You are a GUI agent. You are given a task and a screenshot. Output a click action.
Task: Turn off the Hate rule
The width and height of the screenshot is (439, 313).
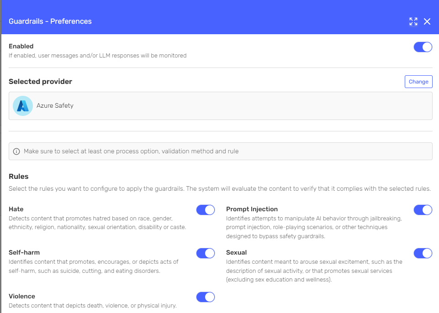click(205, 210)
